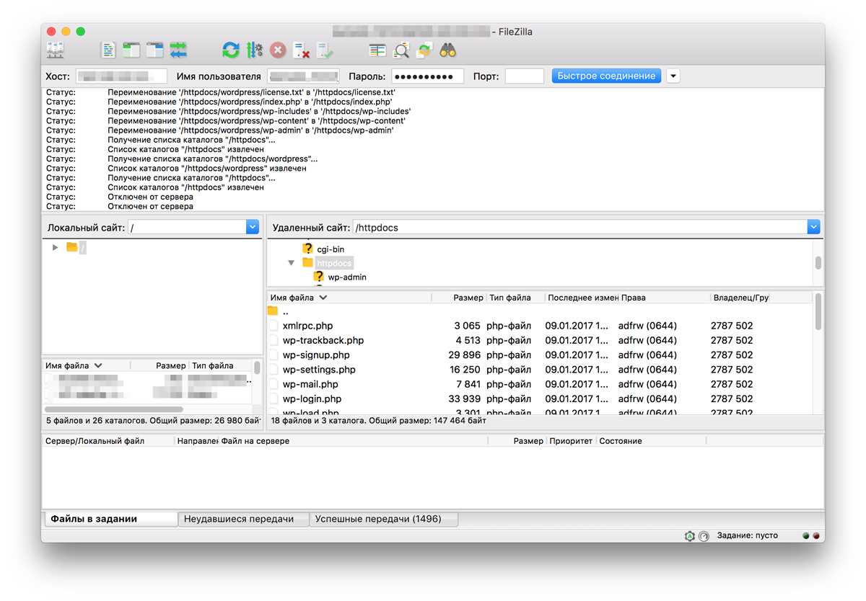Click the Приоритет queue column header
The height and width of the screenshot is (601, 866).
point(571,441)
